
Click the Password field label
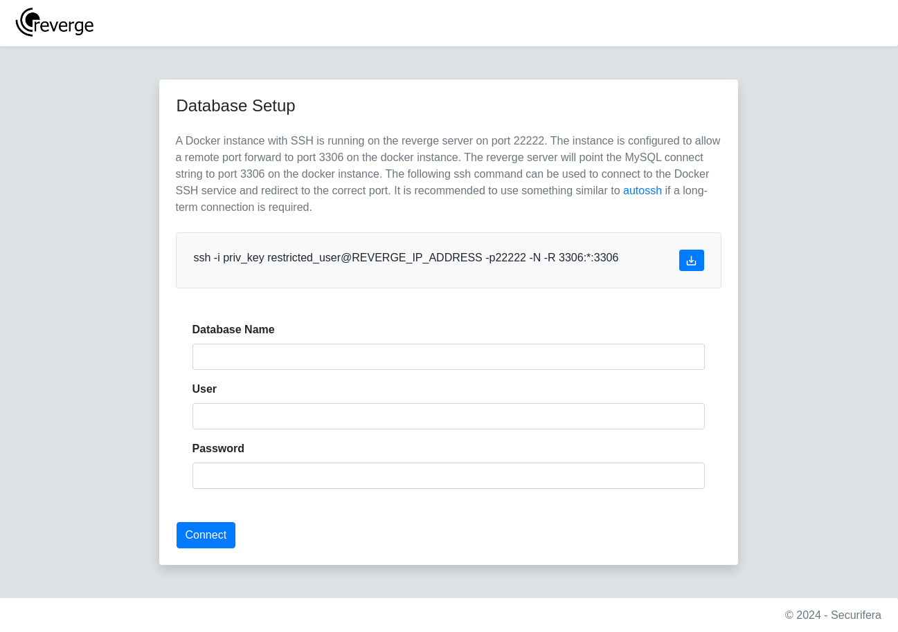[218, 448]
